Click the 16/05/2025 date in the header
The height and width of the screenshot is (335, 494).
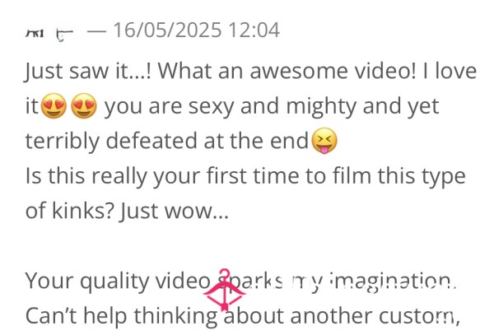167,30
